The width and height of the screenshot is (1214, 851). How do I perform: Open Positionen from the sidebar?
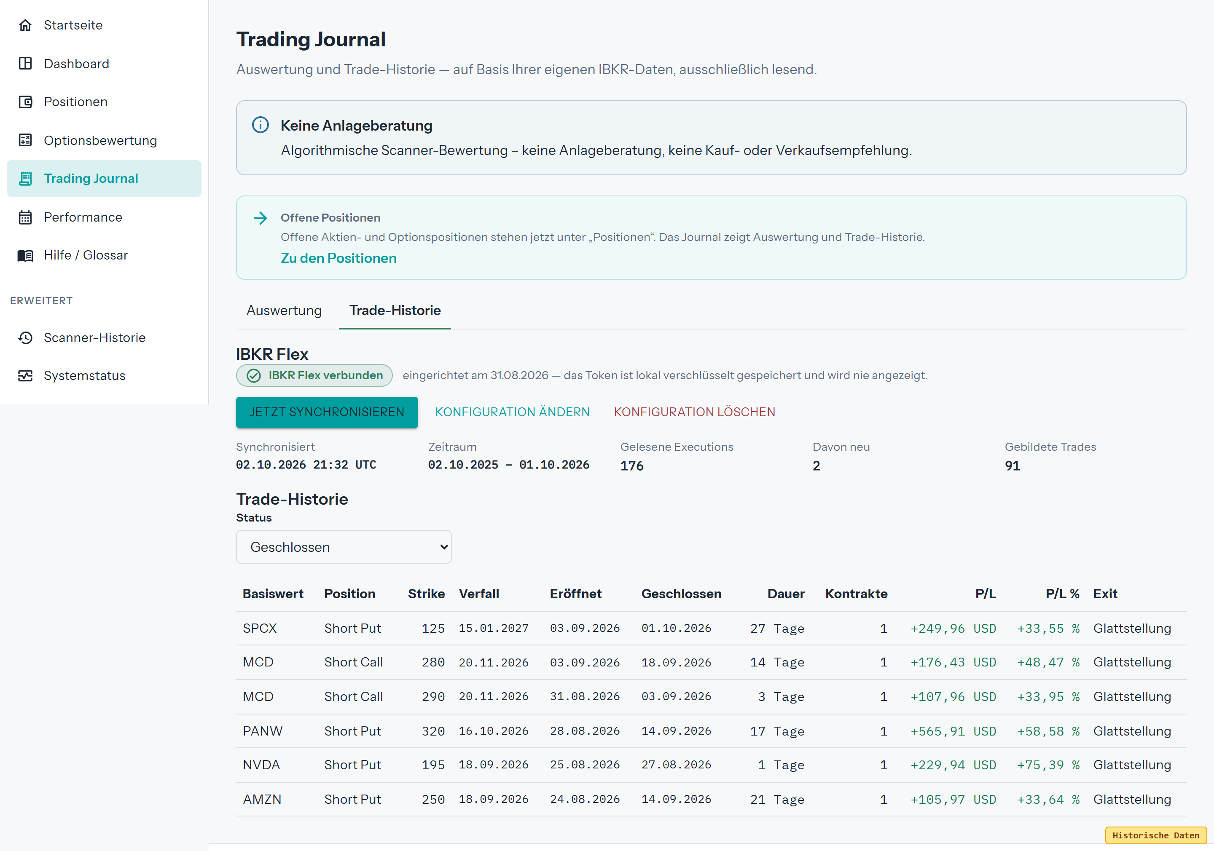[x=104, y=102]
